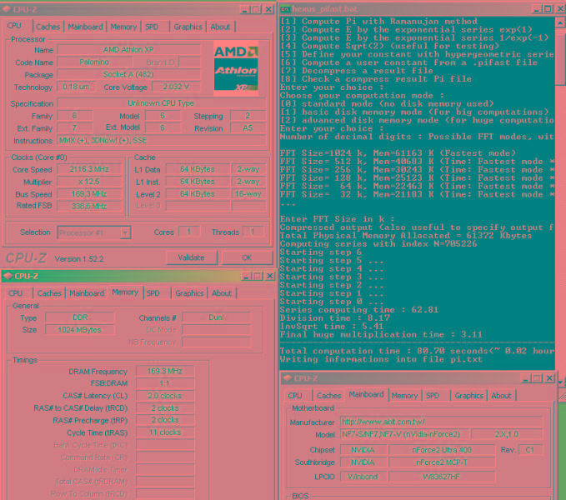Click the Code Name value Palomino
This screenshot has height=500, width=566.
pyautogui.click(x=94, y=62)
